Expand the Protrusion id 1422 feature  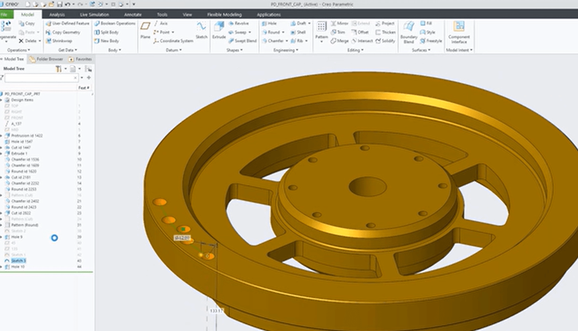coord(2,136)
